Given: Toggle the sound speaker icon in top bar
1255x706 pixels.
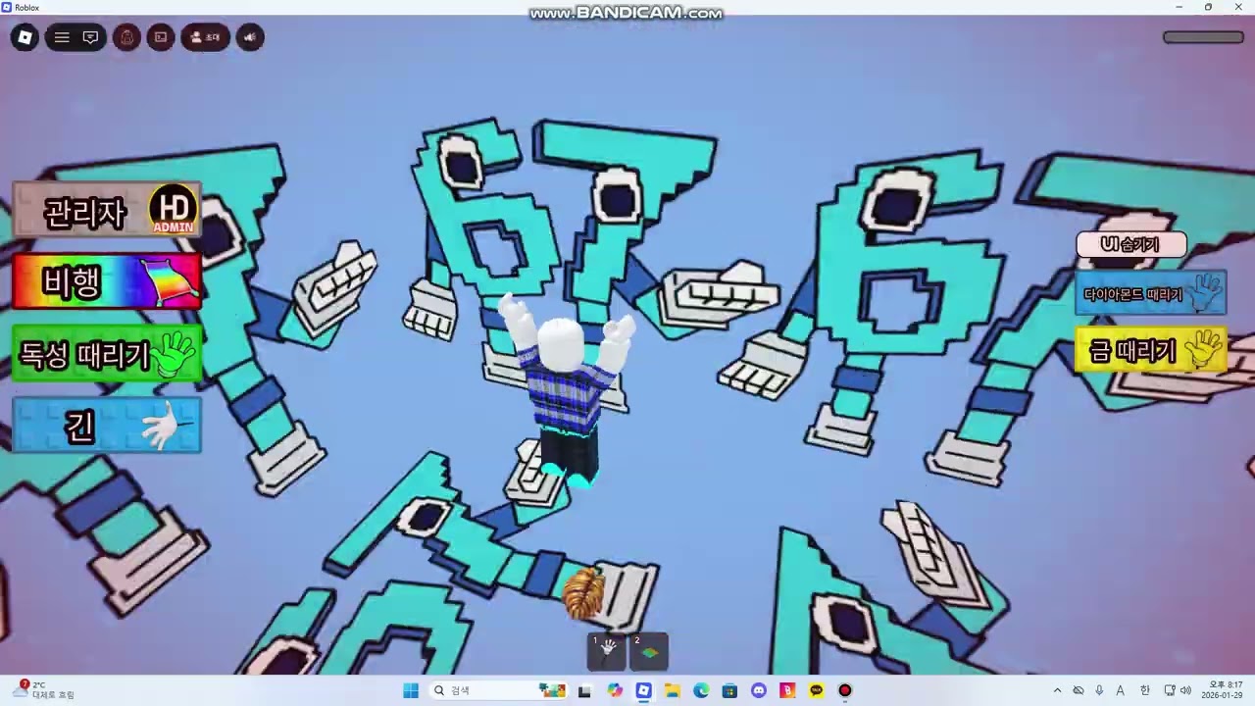Looking at the screenshot, I should pyautogui.click(x=250, y=37).
